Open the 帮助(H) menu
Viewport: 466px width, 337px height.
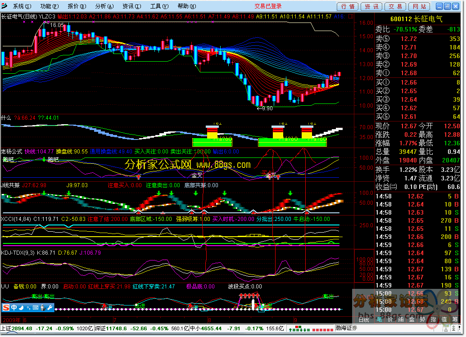(x=187, y=6)
